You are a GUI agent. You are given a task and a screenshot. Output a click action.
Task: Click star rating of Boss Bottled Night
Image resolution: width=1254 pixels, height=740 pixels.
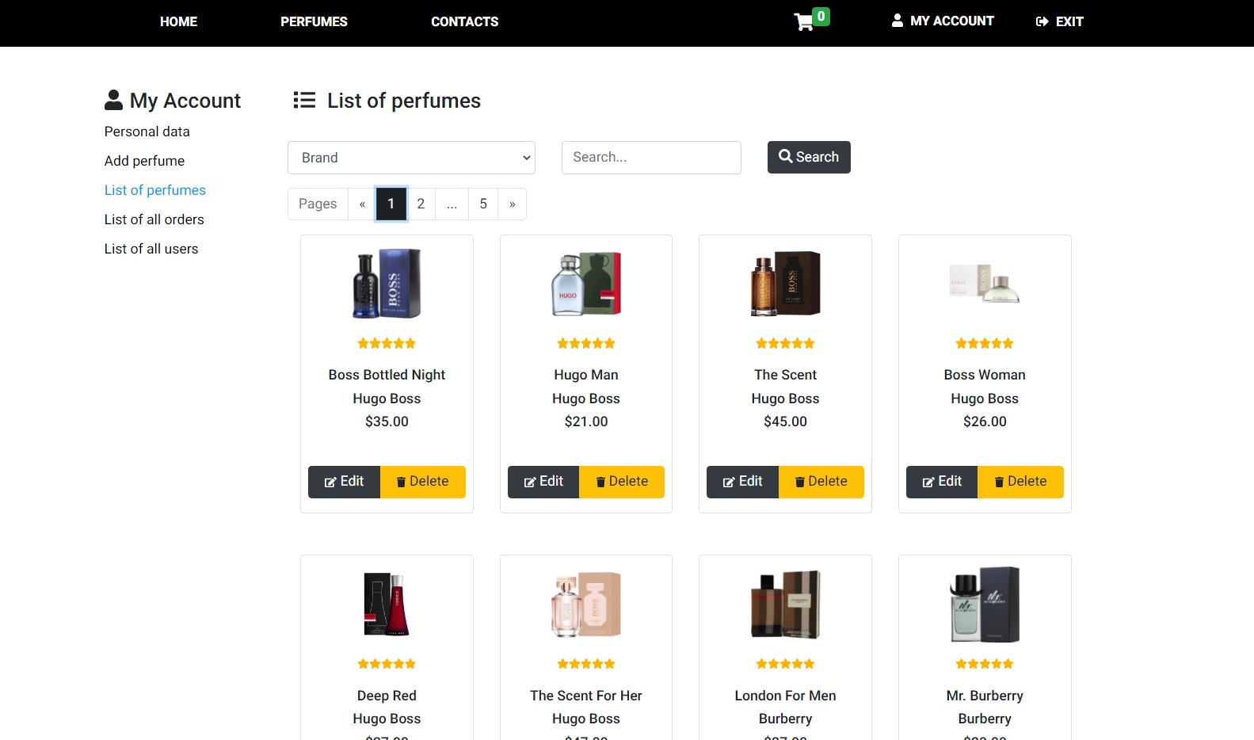point(387,343)
